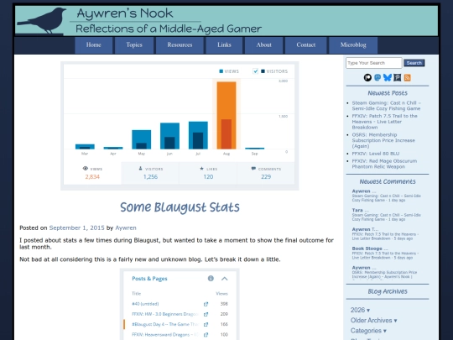Focus the Type Your Search field
This screenshot has width=453, height=340.
click(374, 63)
